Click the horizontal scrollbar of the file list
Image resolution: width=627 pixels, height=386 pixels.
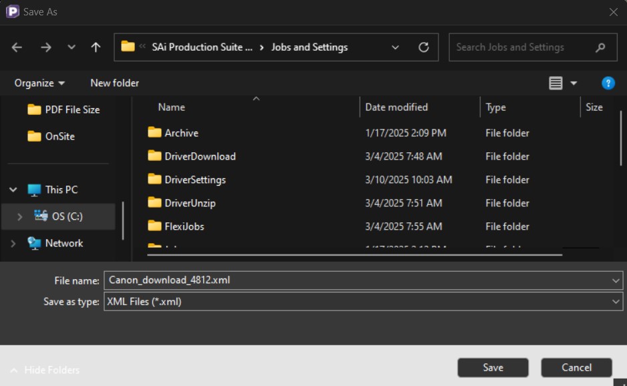pyautogui.click(x=355, y=254)
